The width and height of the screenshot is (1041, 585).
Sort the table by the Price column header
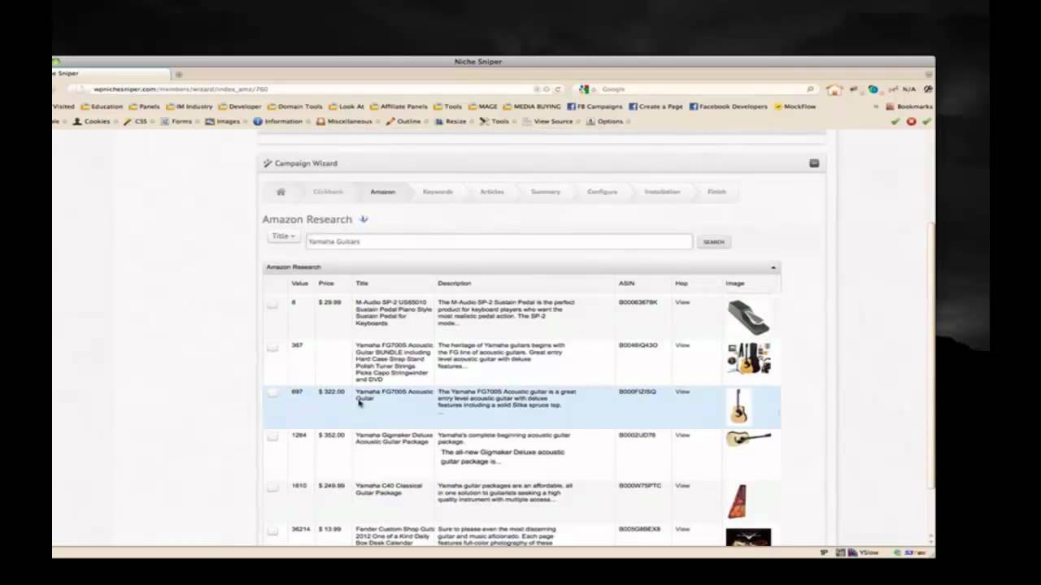(x=326, y=284)
